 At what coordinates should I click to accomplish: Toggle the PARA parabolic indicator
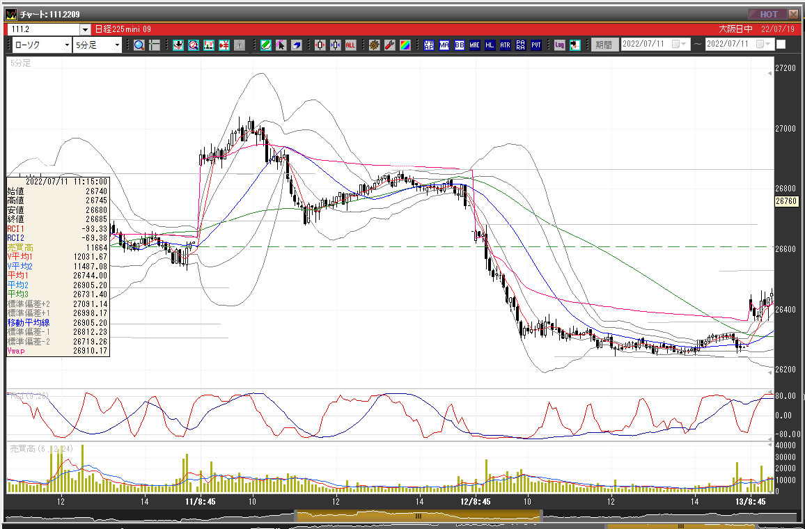pyautogui.click(x=521, y=45)
